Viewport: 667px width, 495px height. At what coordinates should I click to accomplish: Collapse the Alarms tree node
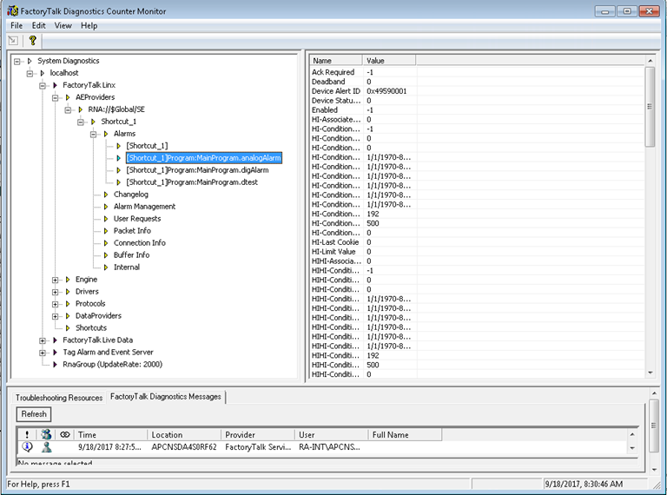pyautogui.click(x=94, y=134)
